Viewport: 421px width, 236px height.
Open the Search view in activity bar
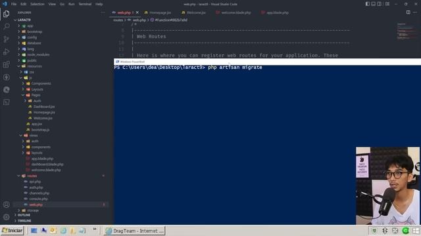pos(6,26)
